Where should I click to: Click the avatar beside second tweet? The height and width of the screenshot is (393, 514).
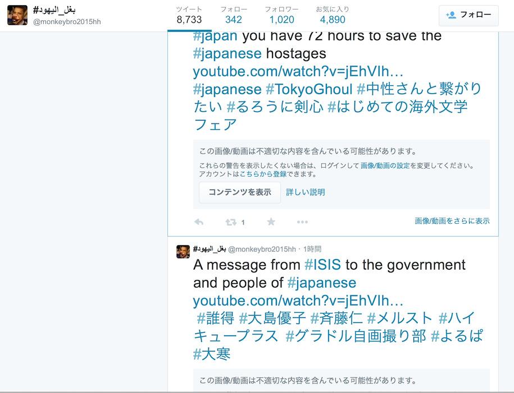[183, 252]
